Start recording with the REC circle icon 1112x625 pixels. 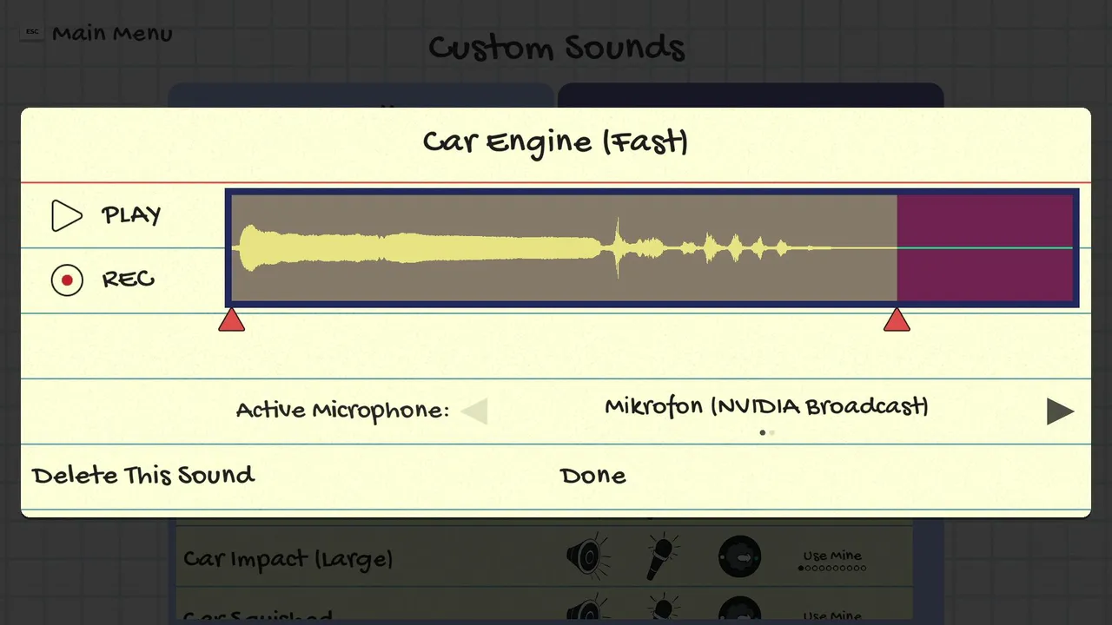[67, 280]
